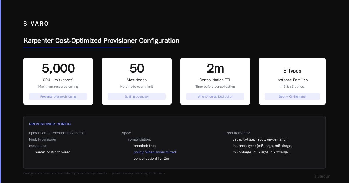
Task: Click the WhenUnderutilized policy badge
Action: pos(215,96)
